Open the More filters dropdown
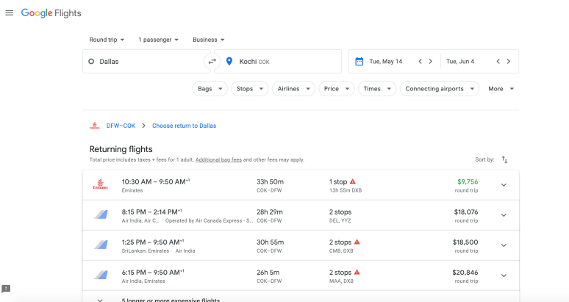The height and width of the screenshot is (302, 569). coord(501,89)
